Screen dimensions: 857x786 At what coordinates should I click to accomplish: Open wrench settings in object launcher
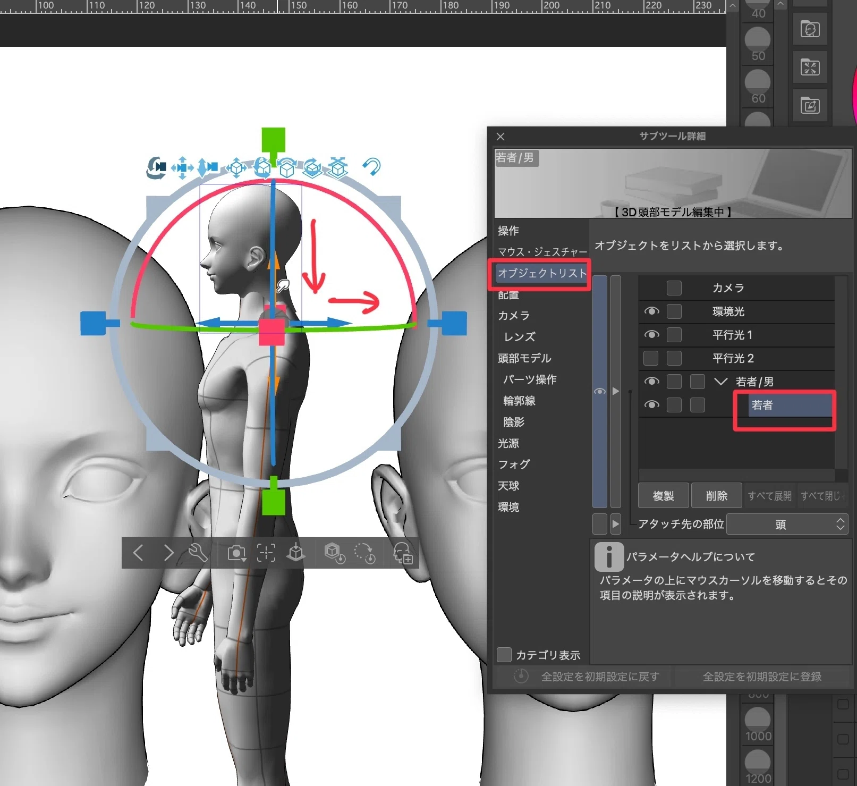pyautogui.click(x=198, y=553)
